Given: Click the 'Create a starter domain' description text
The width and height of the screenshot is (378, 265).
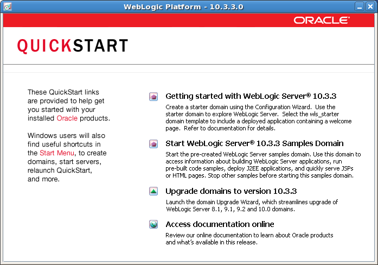Looking at the screenshot, I should pyautogui.click(x=259, y=117).
